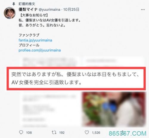
Task: Open the profiee.com/i/yuurimaina link
Action: [40, 50]
